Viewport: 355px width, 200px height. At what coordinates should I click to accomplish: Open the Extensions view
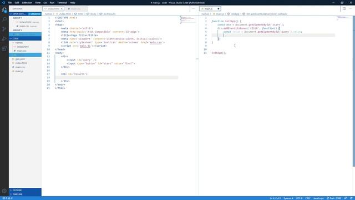[x=4, y=48]
